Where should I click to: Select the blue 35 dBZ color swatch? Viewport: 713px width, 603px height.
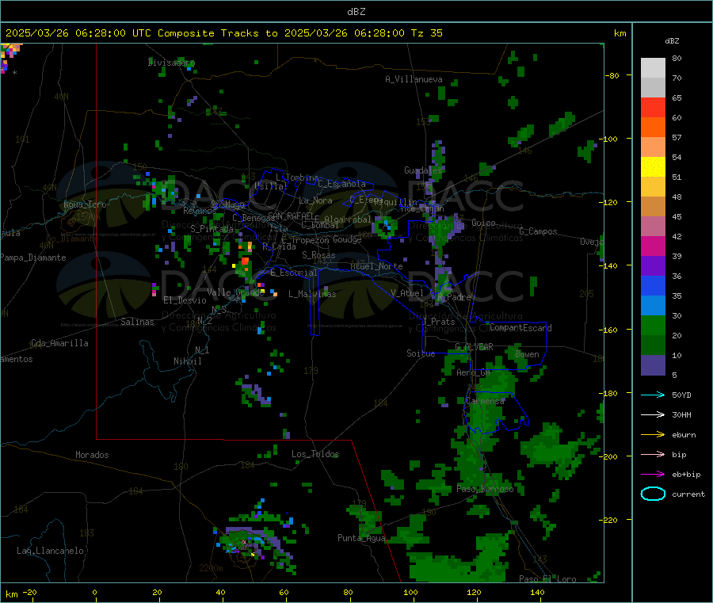click(x=653, y=285)
